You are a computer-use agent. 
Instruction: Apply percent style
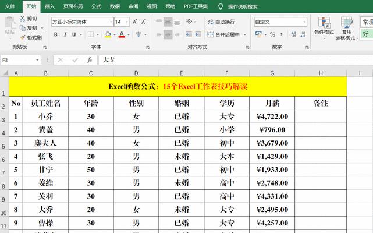coord(272,34)
